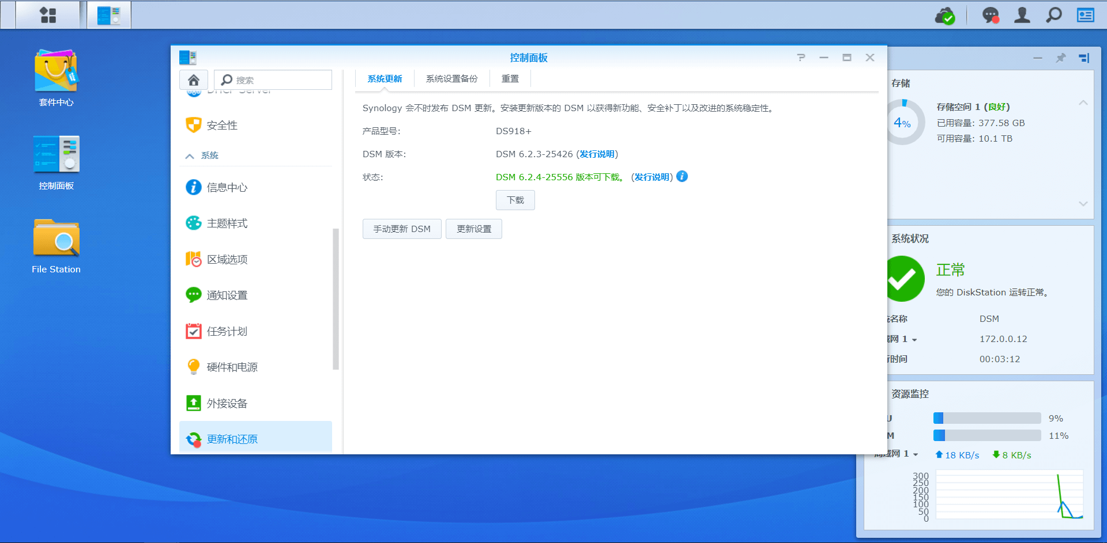1107x543 pixels.
Task: Click the sidebar vertical scrollbar
Action: click(336, 299)
